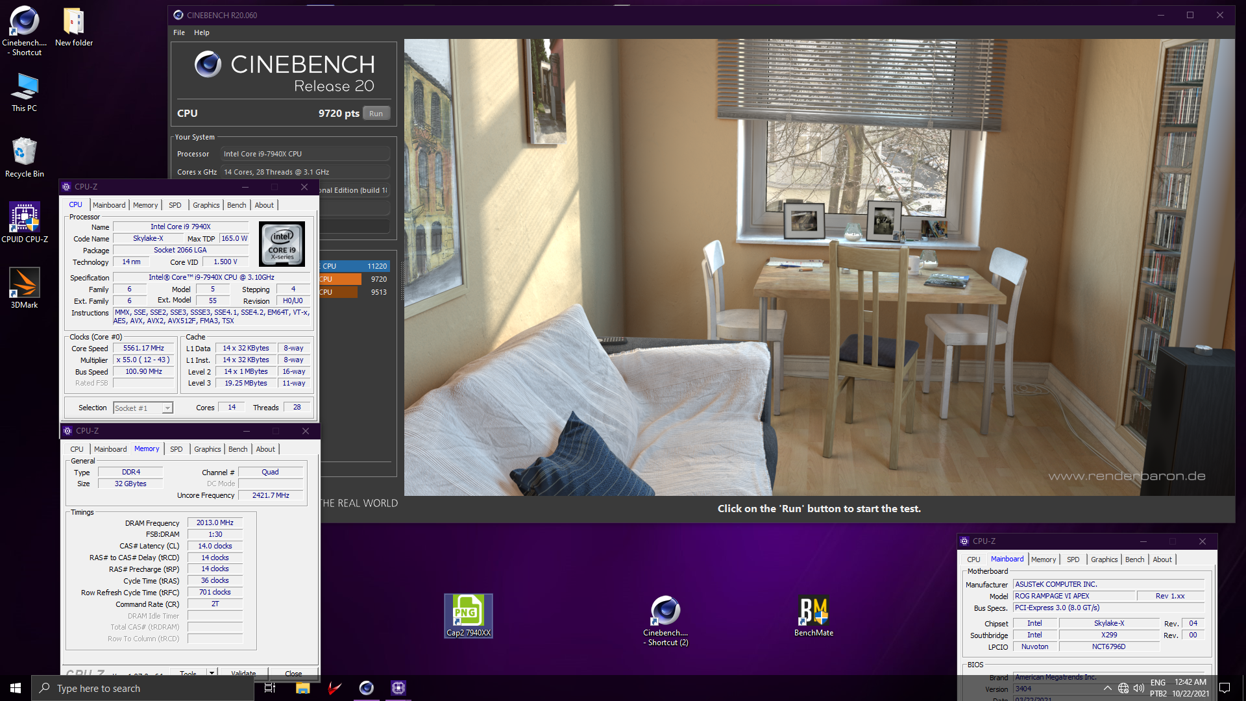Switch to CPU tab in CPU-Z Memory window
This screenshot has width=1246, height=701.
77,449
